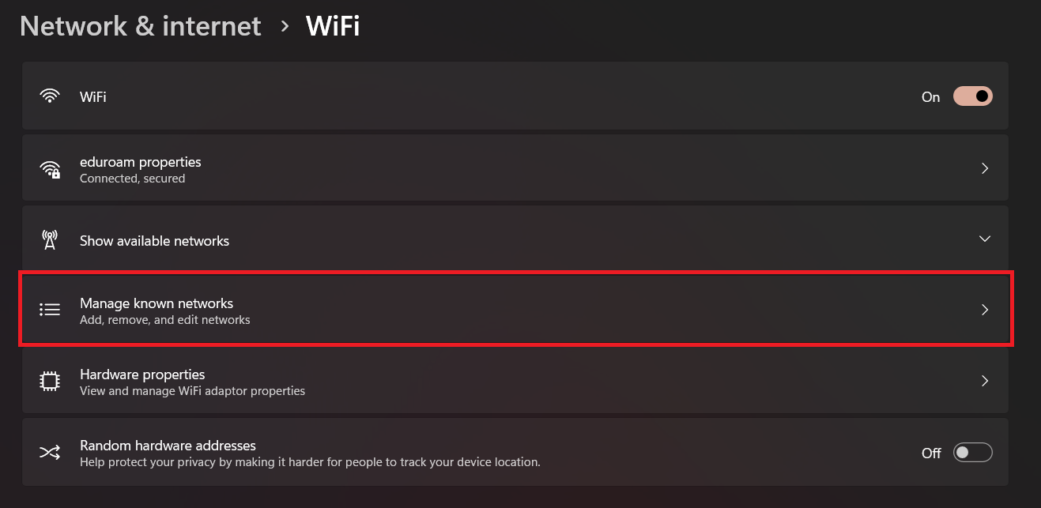The width and height of the screenshot is (1041, 508).
Task: Open Manage known networks label
Action: [x=157, y=303]
